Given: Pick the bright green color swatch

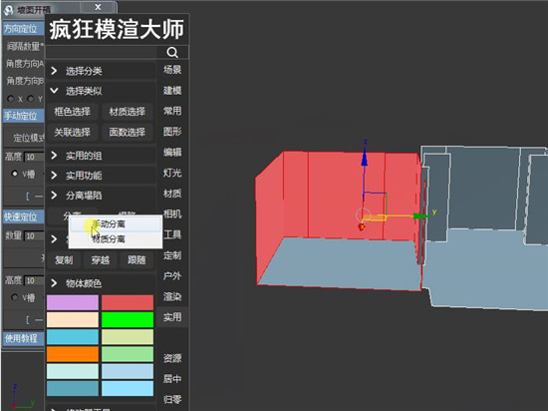Looking at the screenshot, I should [128, 319].
